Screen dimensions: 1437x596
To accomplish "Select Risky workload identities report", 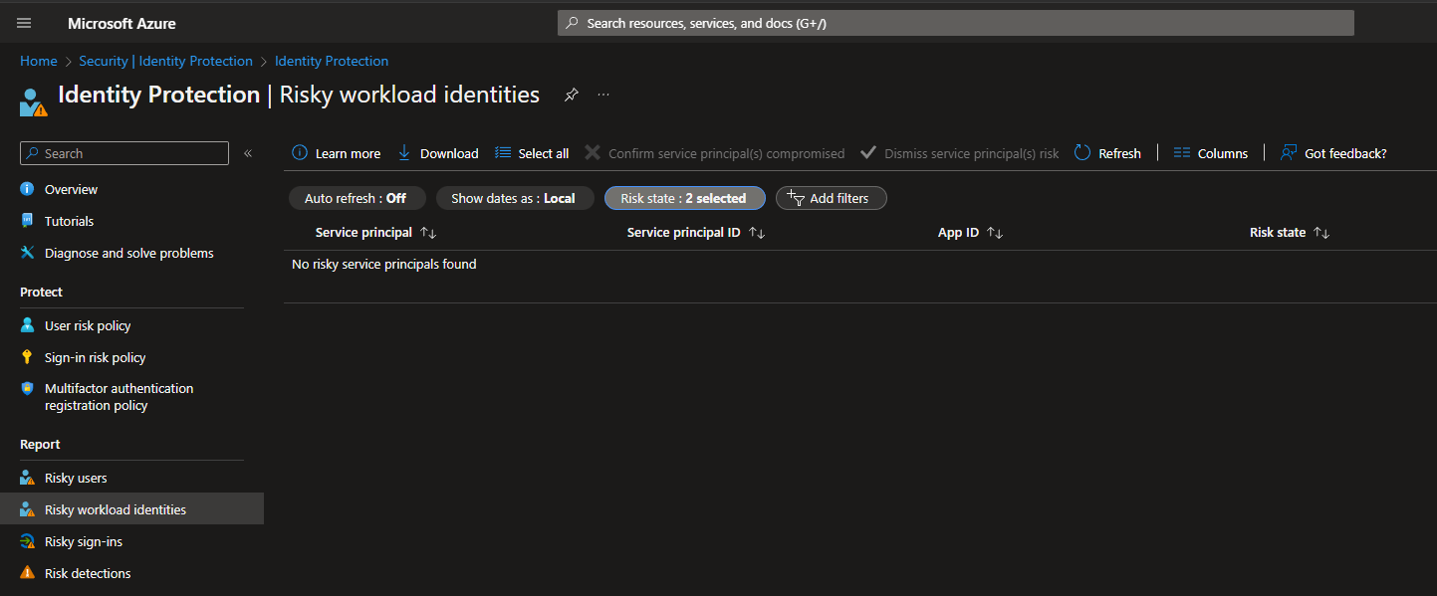I will pyautogui.click(x=131, y=509).
